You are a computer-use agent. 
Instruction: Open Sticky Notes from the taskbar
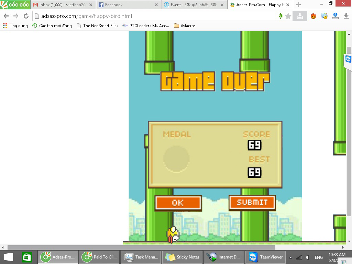click(x=182, y=257)
